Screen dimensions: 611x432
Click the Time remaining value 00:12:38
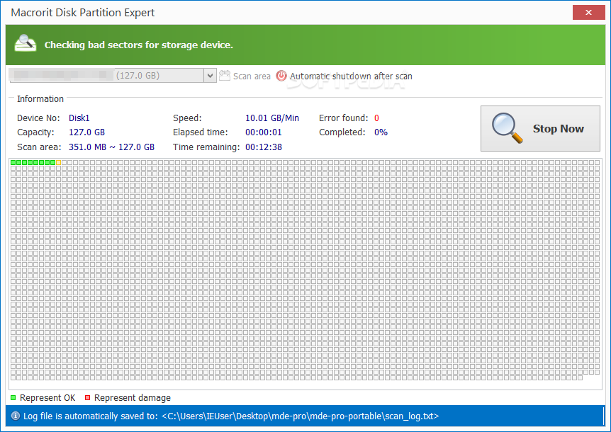click(x=264, y=147)
